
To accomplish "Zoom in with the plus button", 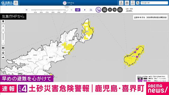I will (x=3, y=26).
